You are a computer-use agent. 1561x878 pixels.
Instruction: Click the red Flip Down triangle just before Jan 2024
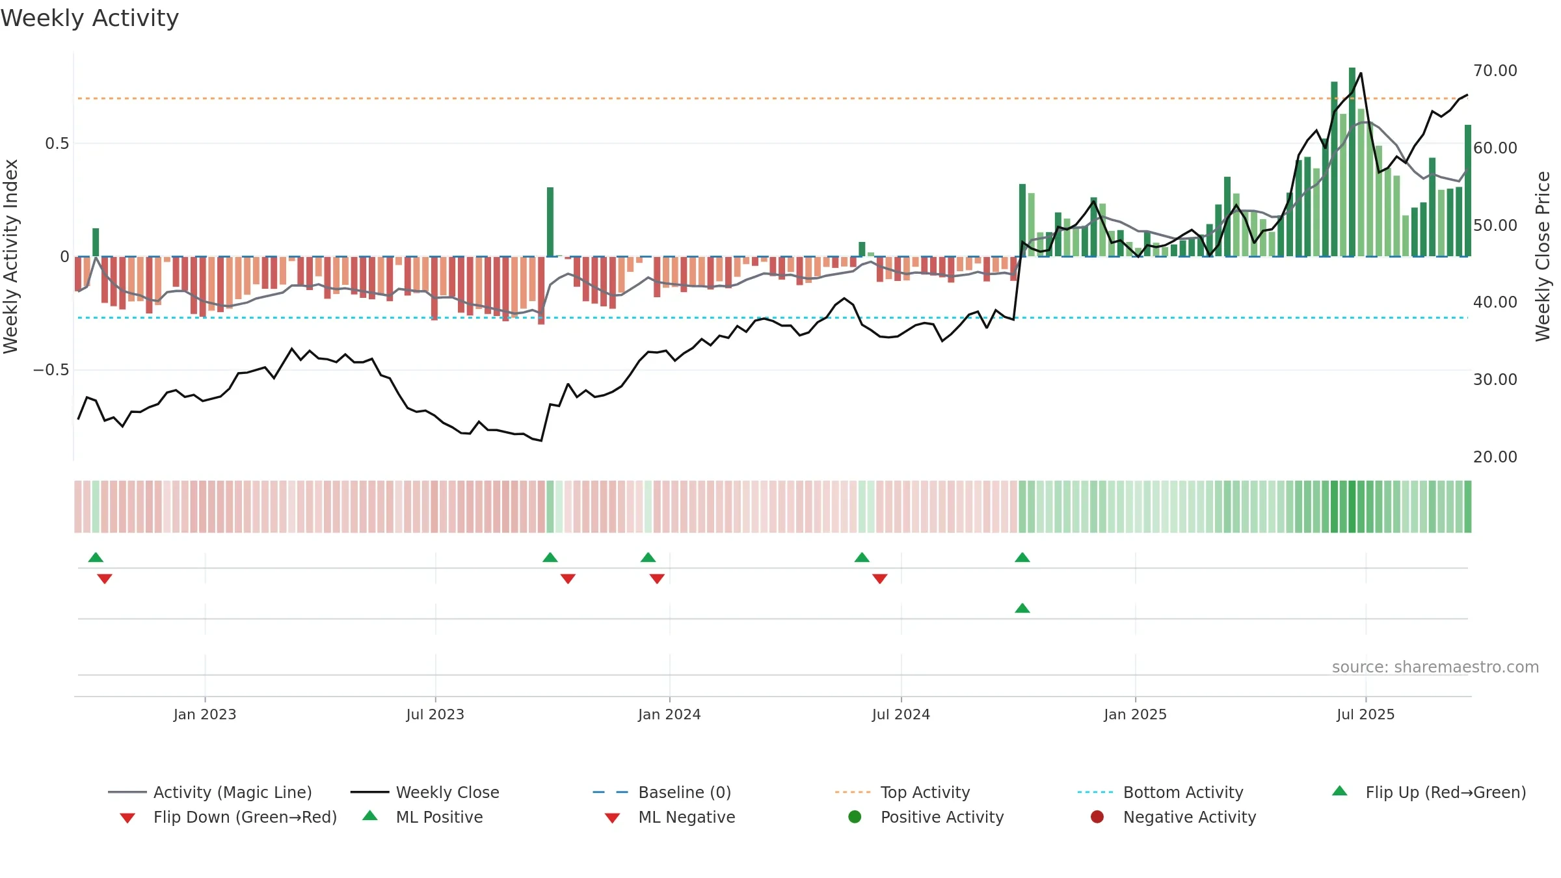click(x=657, y=579)
